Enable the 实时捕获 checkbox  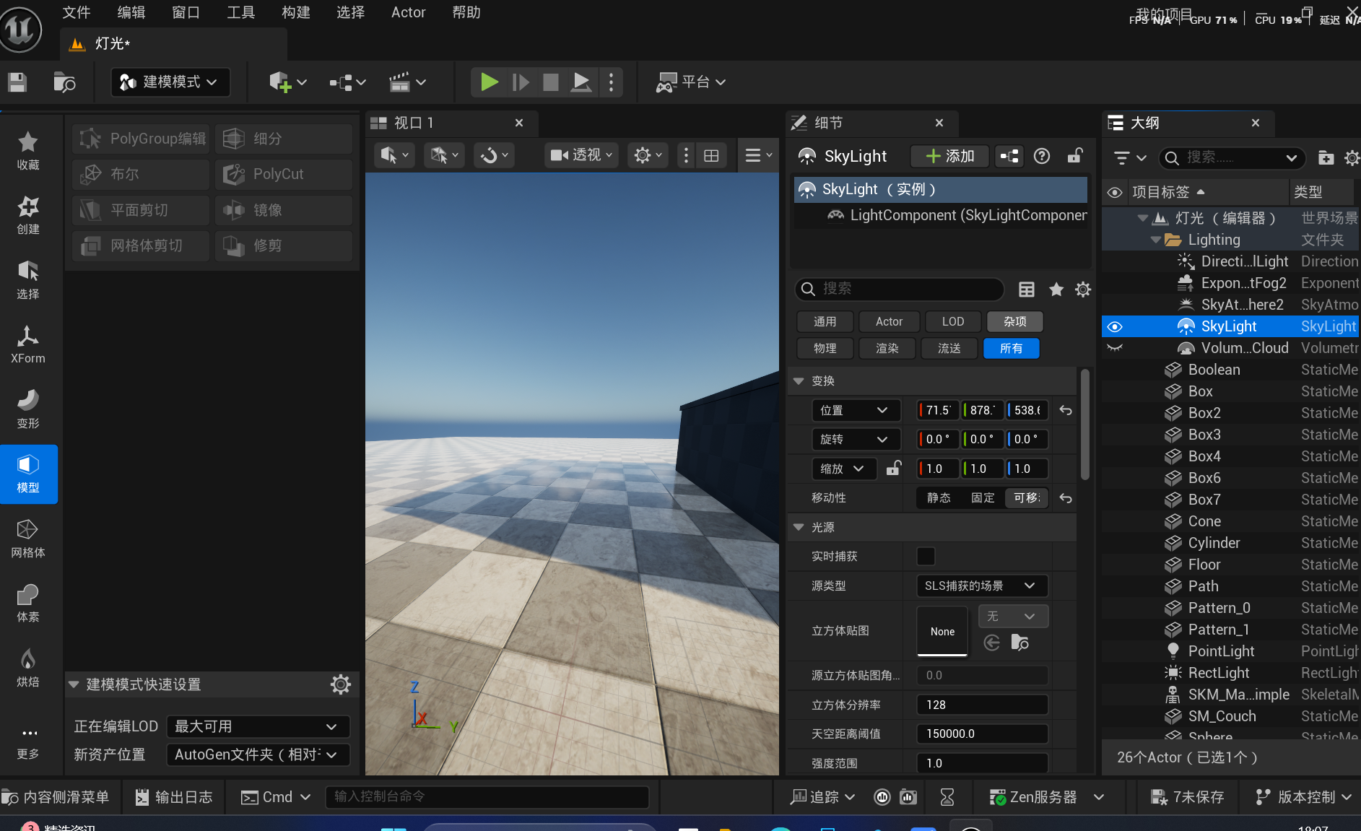pyautogui.click(x=926, y=556)
